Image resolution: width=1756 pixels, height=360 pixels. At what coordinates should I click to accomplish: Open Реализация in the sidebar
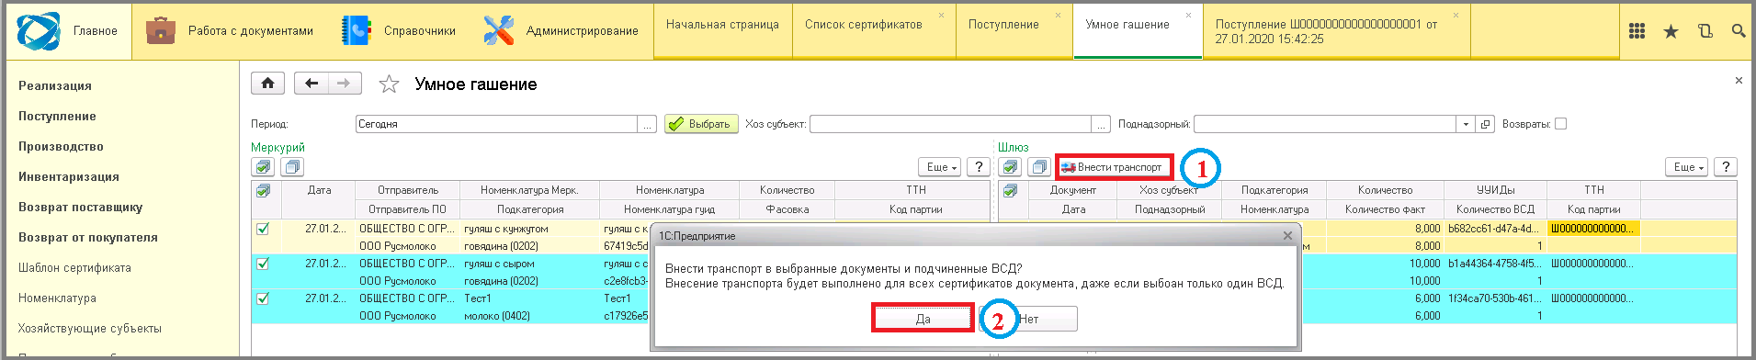tap(55, 85)
